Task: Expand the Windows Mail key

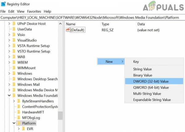Action: click(9, 85)
